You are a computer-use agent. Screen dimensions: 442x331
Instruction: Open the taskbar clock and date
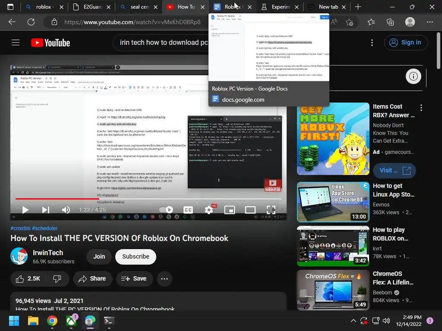point(409,321)
